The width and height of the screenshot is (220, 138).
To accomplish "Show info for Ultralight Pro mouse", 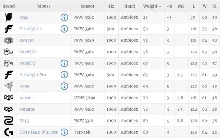I will point(64,75).
